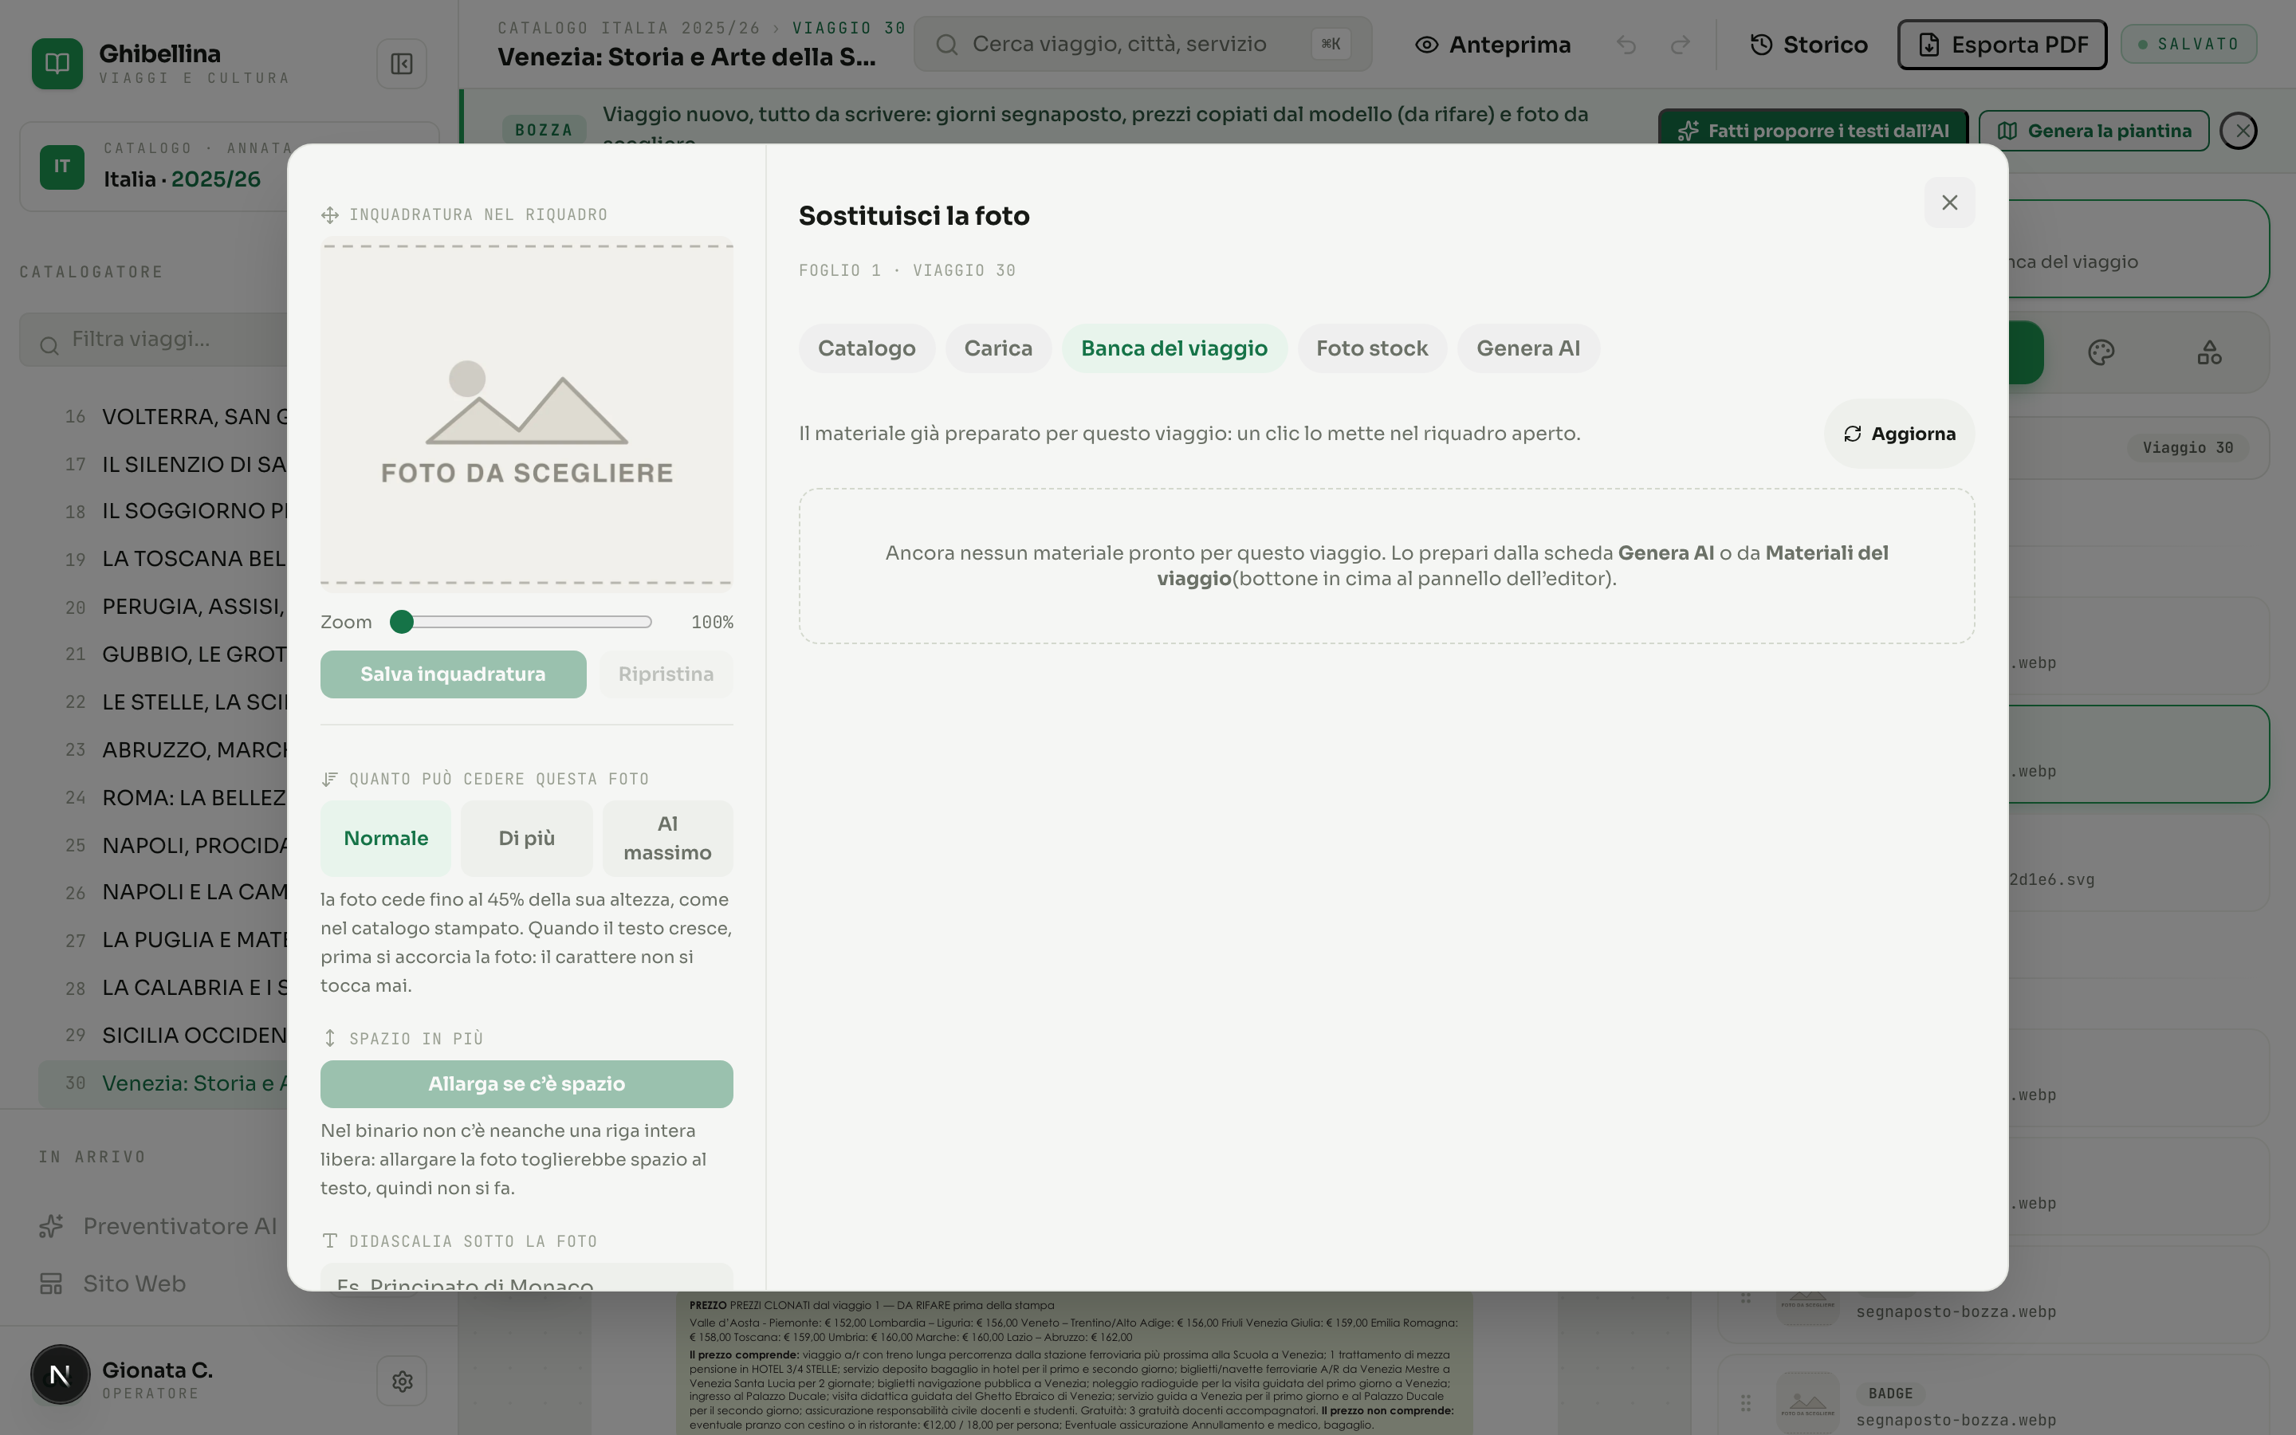Select trip 22 LE STELLE, LA SCI...
This screenshot has width=2296, height=1435.
click(x=163, y=702)
